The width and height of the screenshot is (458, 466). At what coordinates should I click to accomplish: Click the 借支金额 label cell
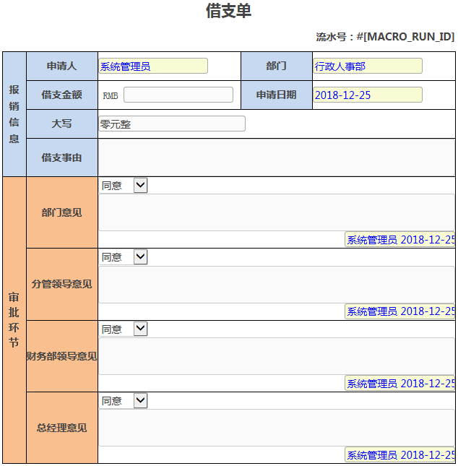(x=62, y=95)
